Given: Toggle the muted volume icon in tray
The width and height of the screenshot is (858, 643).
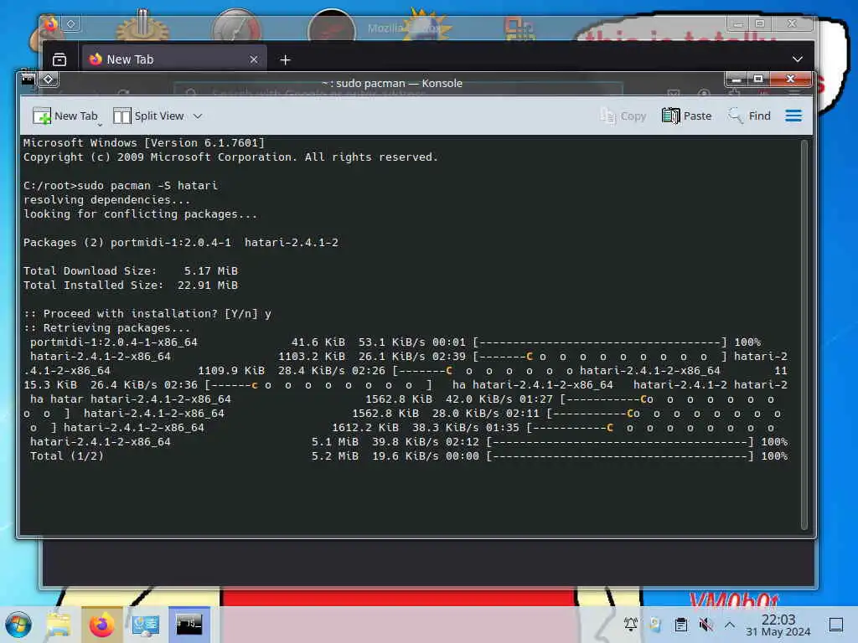Looking at the screenshot, I should point(706,625).
